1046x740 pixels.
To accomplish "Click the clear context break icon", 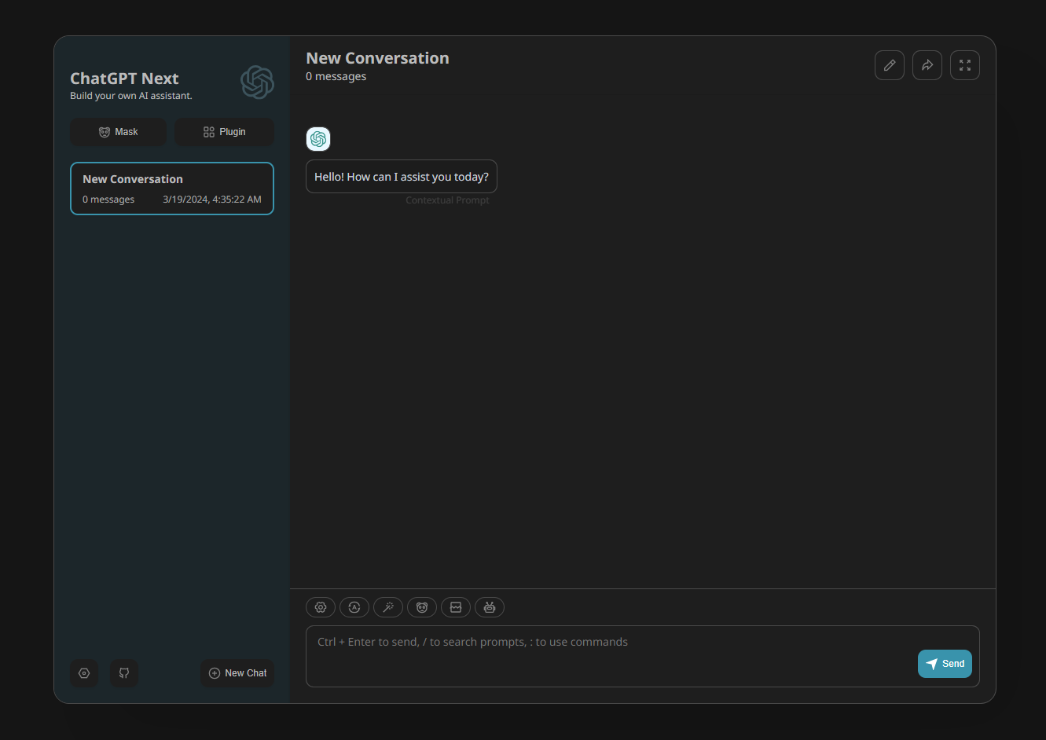I will click(x=456, y=607).
